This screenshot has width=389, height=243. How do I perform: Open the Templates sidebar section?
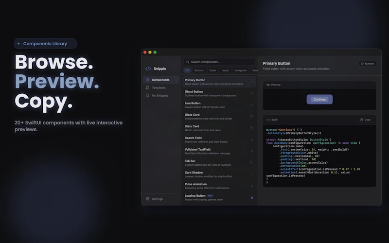pos(161,87)
